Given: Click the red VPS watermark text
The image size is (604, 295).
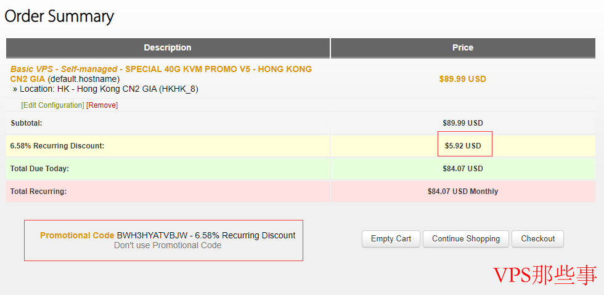Looking at the screenshot, I should tap(545, 275).
